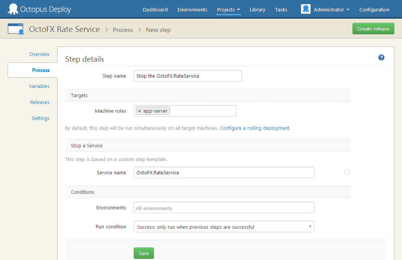The width and height of the screenshot is (402, 260).
Task: Open the Library section
Action: click(257, 10)
